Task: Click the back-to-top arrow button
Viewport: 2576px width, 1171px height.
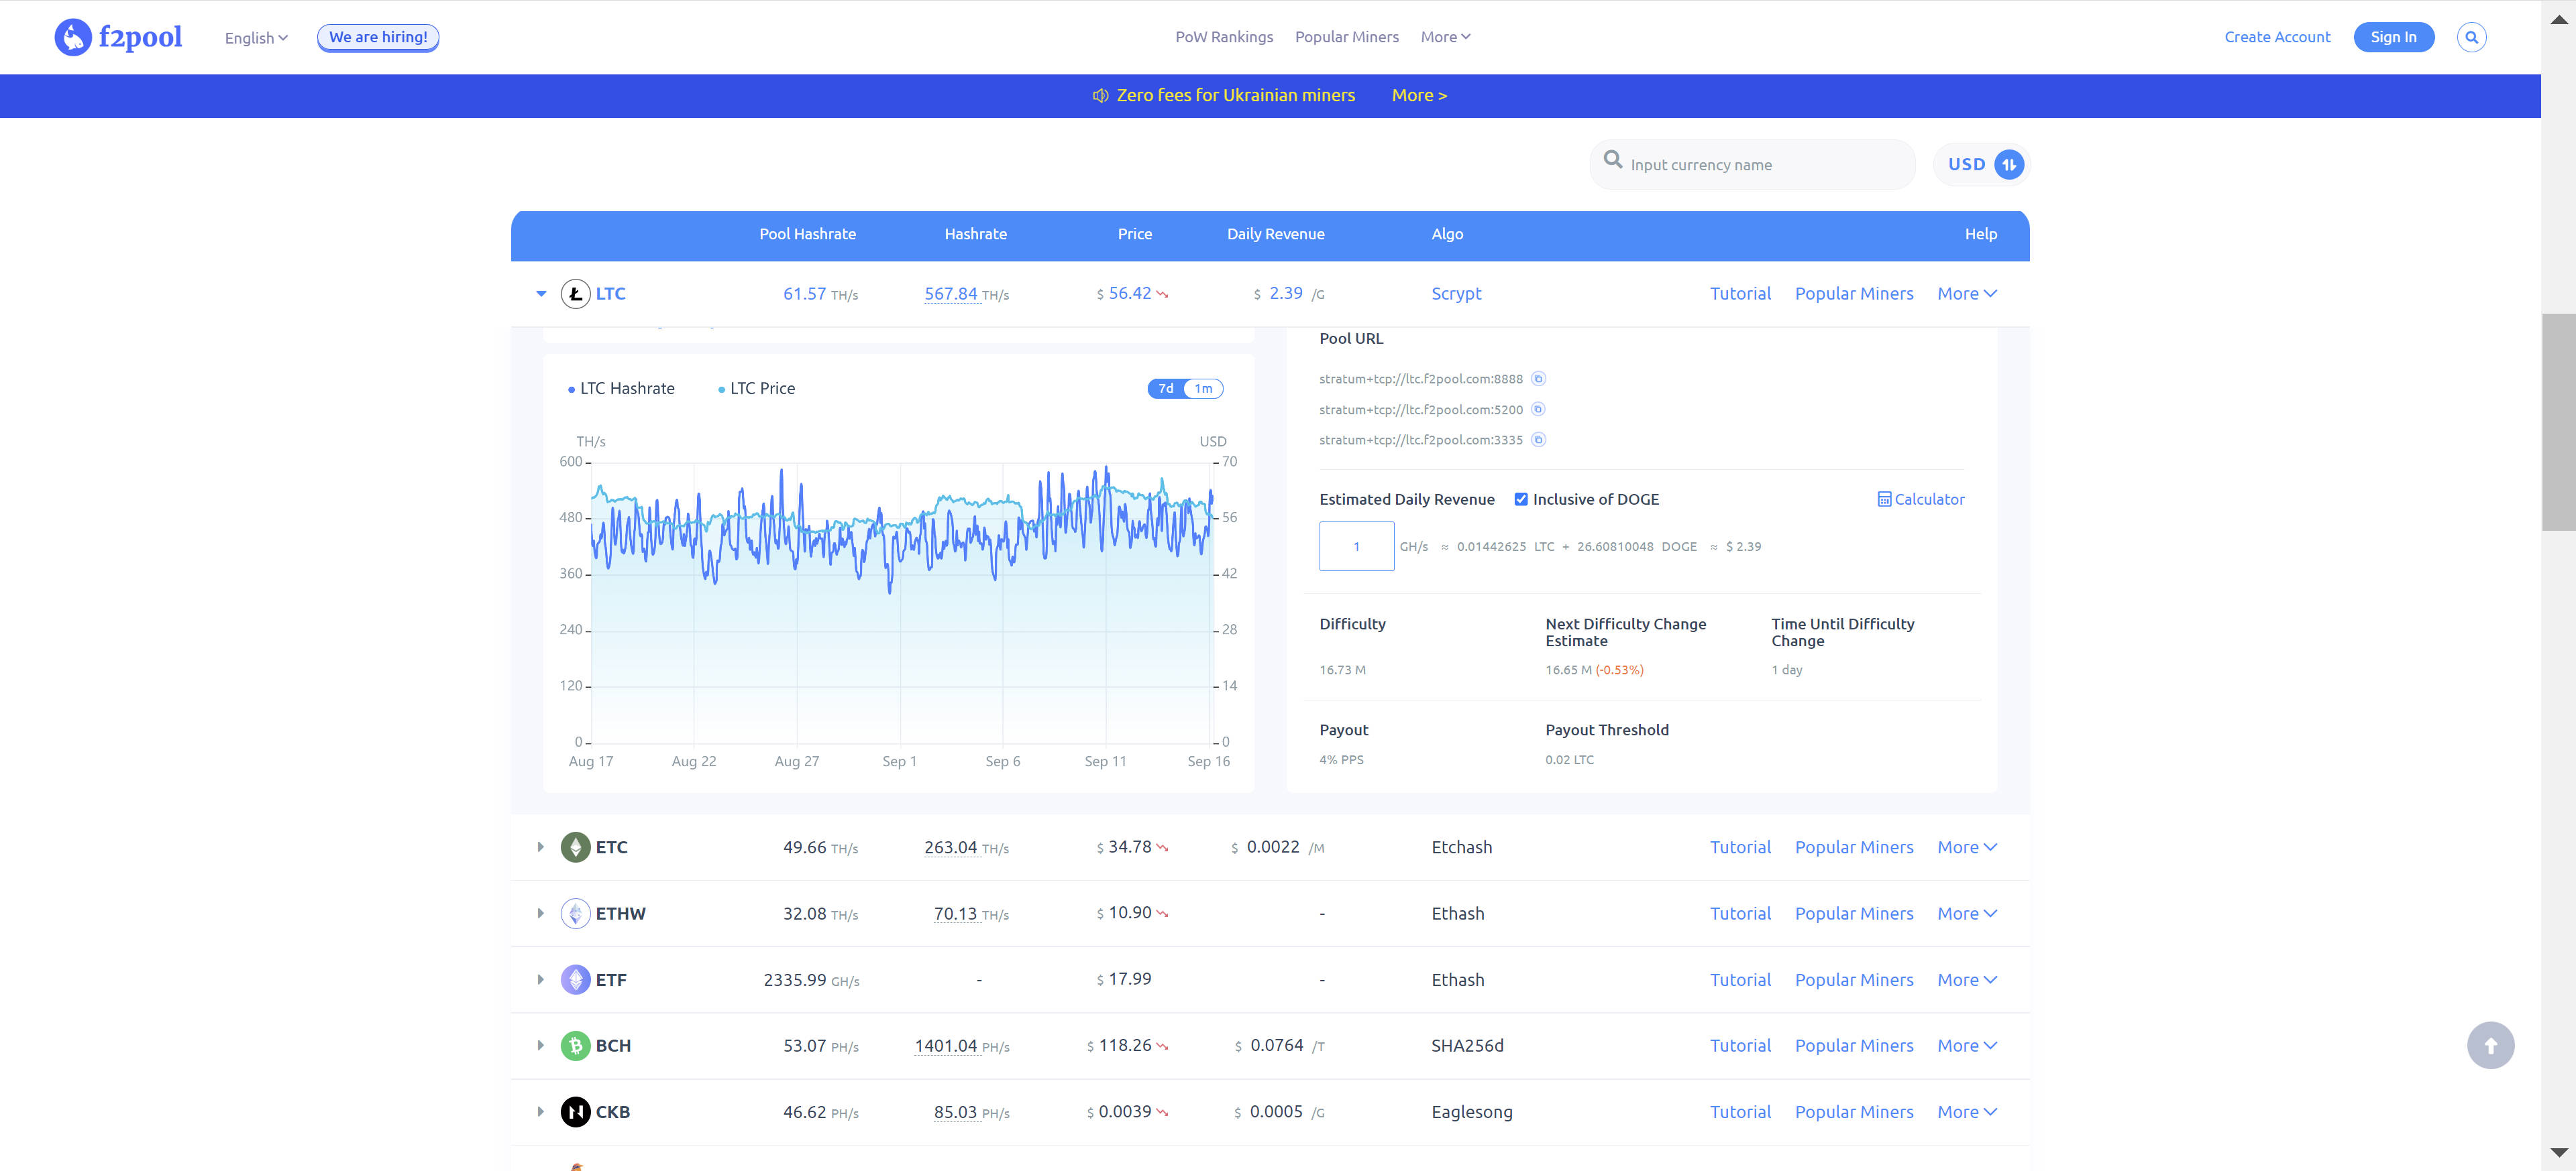Action: click(2490, 1046)
